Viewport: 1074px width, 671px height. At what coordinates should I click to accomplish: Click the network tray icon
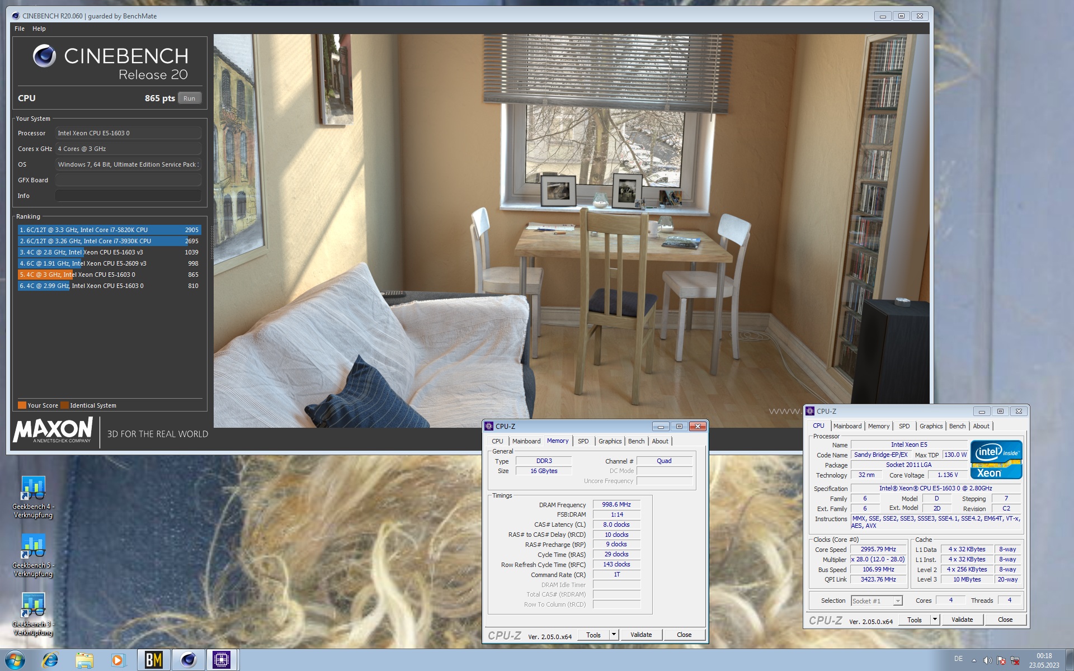pos(1015,661)
